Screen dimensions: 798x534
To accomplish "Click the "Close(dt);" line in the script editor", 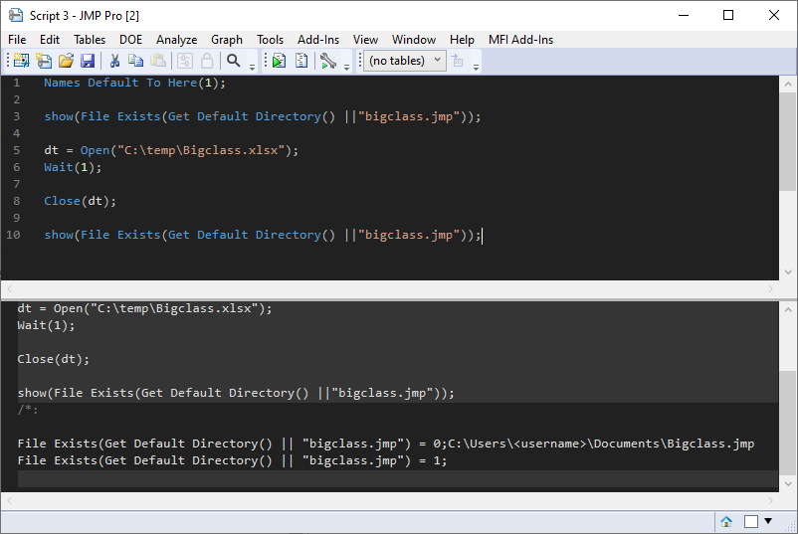I will [x=80, y=202].
